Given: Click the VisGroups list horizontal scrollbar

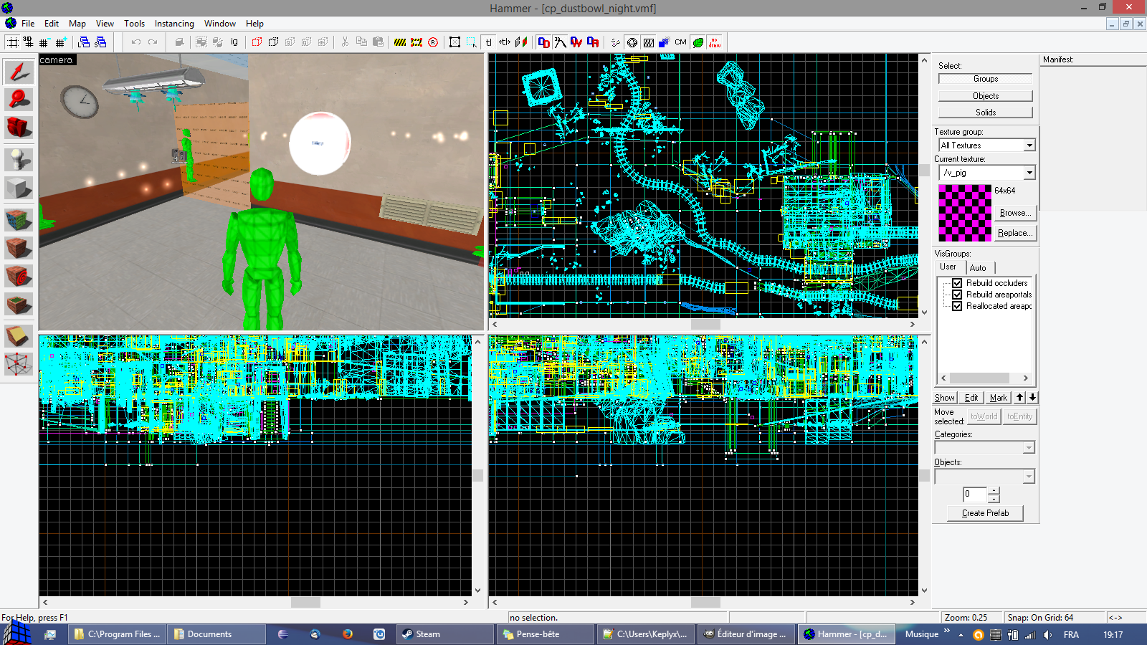Looking at the screenshot, I should point(984,378).
